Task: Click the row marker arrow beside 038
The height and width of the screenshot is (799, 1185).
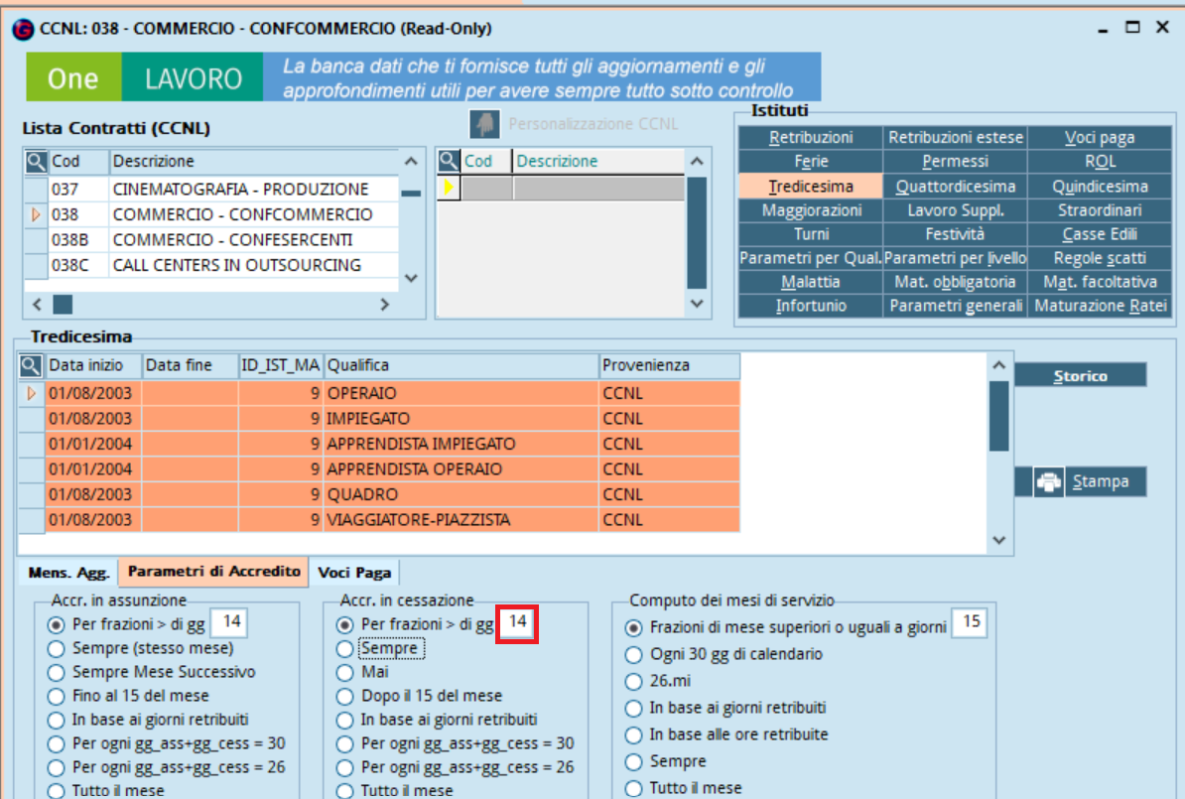Action: [36, 214]
